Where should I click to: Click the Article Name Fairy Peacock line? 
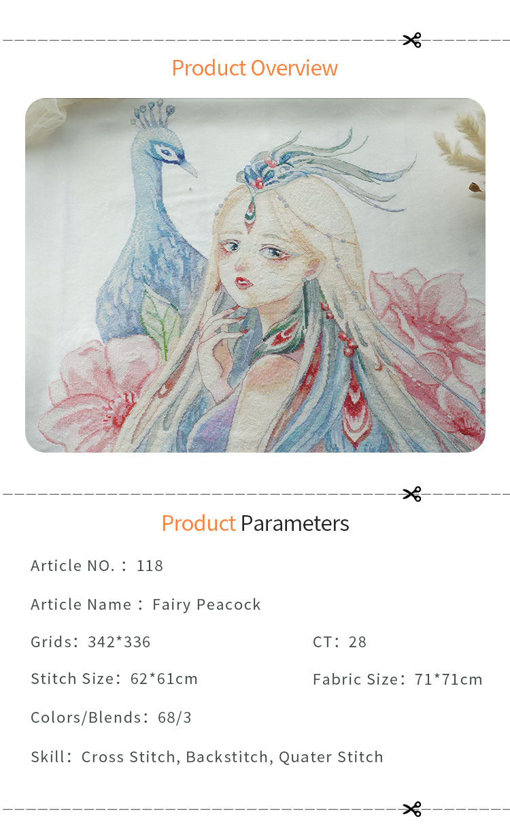146,604
